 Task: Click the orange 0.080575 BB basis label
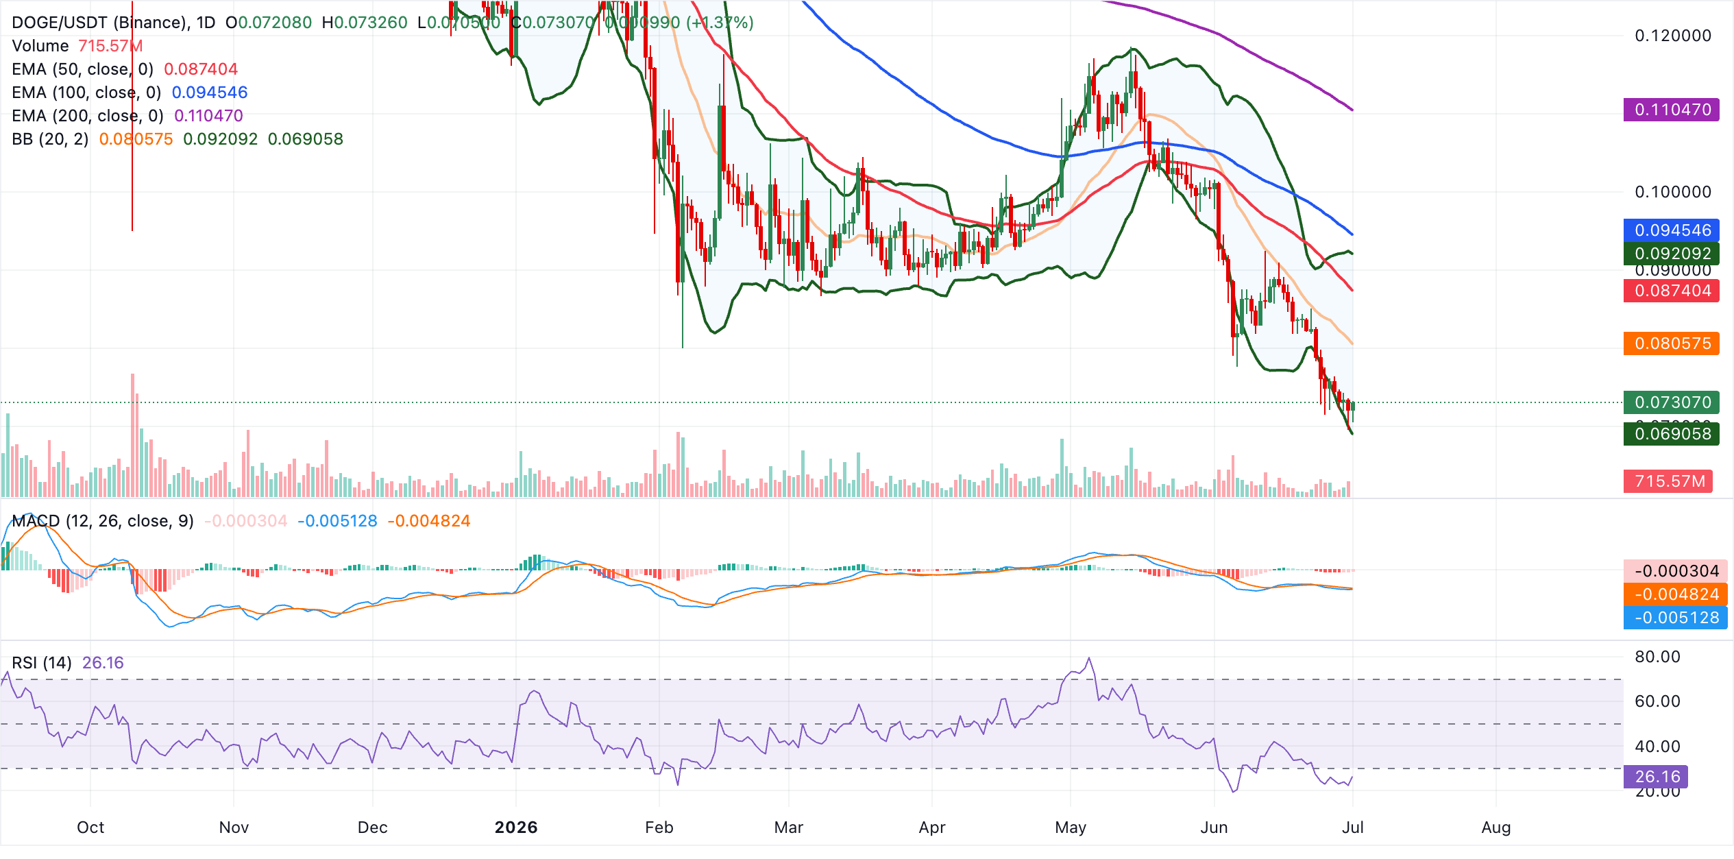click(1672, 343)
